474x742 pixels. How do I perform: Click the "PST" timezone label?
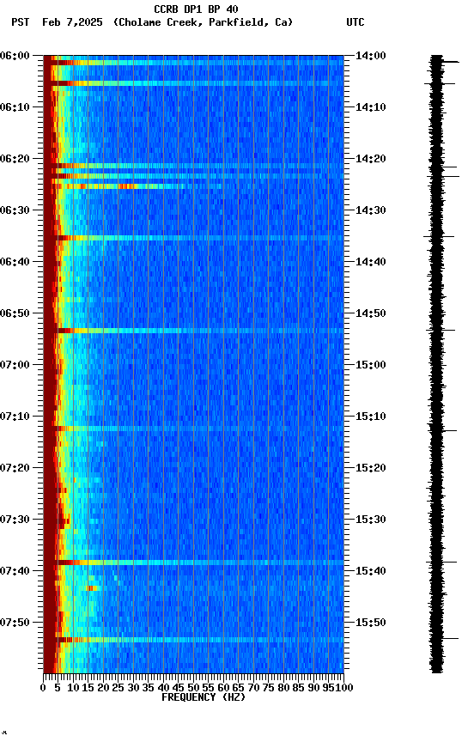[21, 22]
